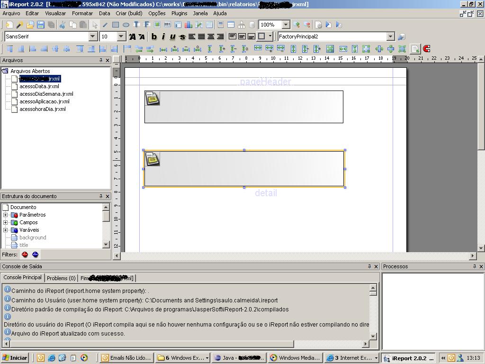485x364 pixels.
Task: Toggle italic formatting
Action: (x=163, y=36)
